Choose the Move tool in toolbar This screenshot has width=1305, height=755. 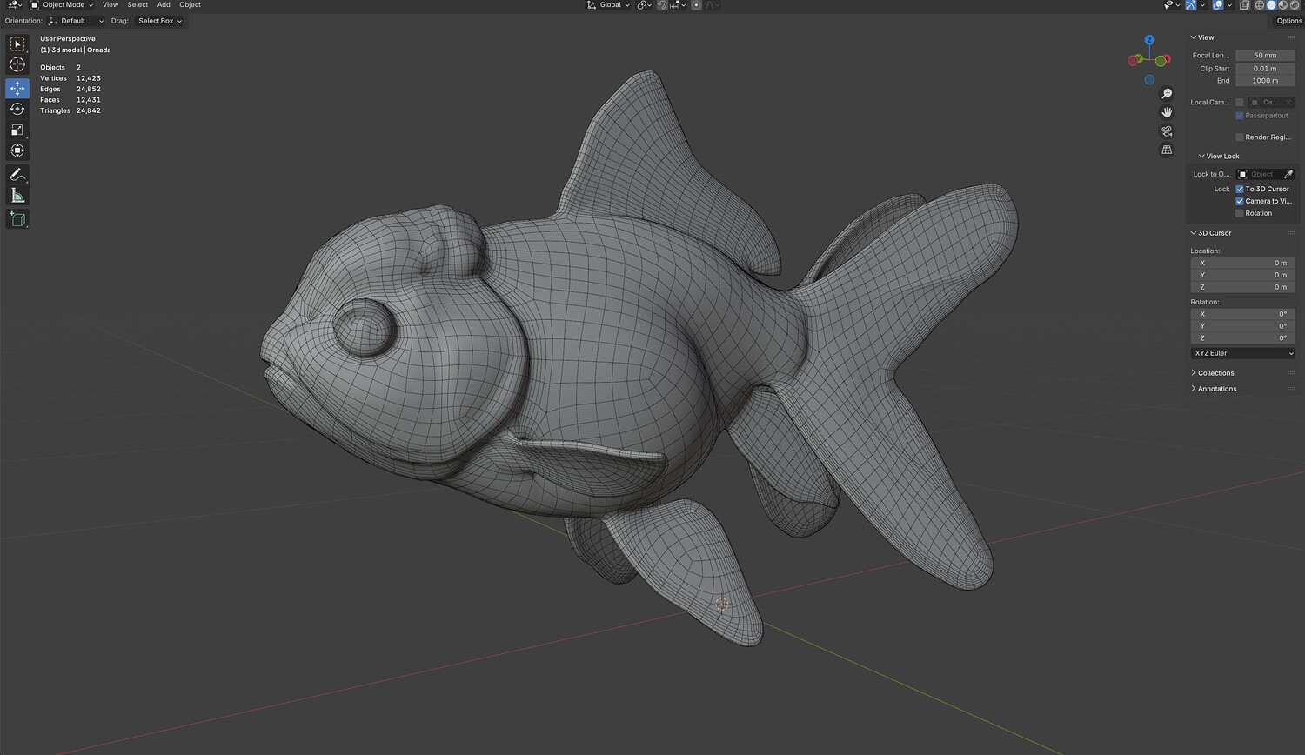[17, 88]
